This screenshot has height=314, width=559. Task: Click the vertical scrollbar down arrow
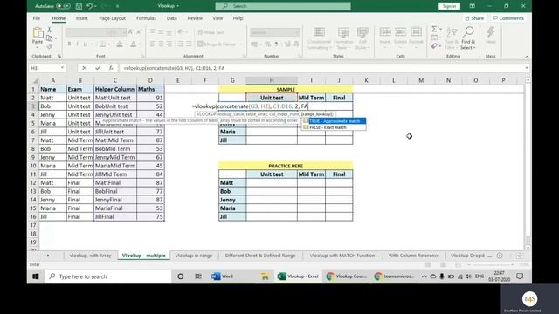click(528, 248)
